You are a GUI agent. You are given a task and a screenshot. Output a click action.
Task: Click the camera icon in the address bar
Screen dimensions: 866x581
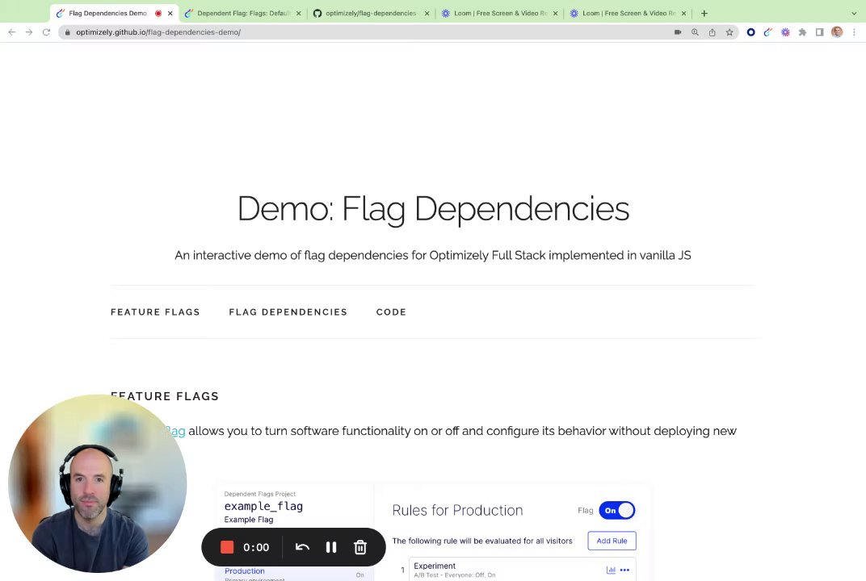pyautogui.click(x=678, y=32)
